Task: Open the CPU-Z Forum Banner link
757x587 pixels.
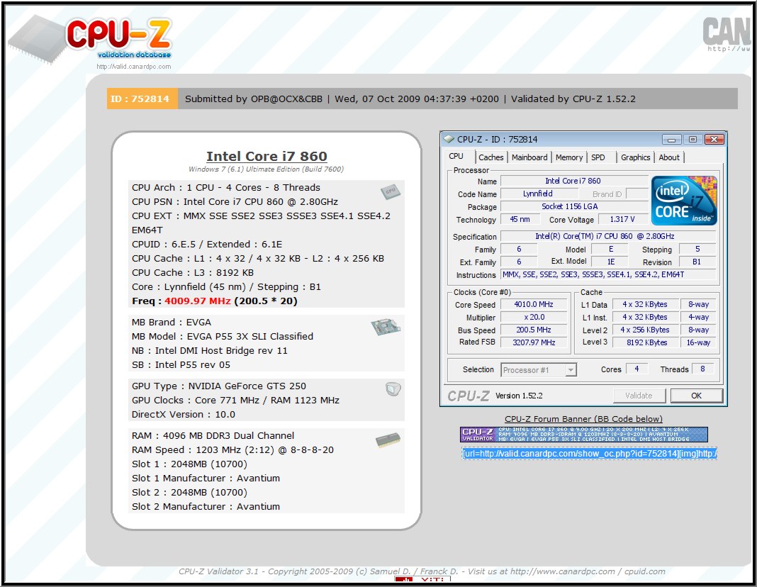Action: click(583, 419)
